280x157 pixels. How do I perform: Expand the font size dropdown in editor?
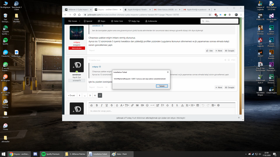click(x=127, y=105)
